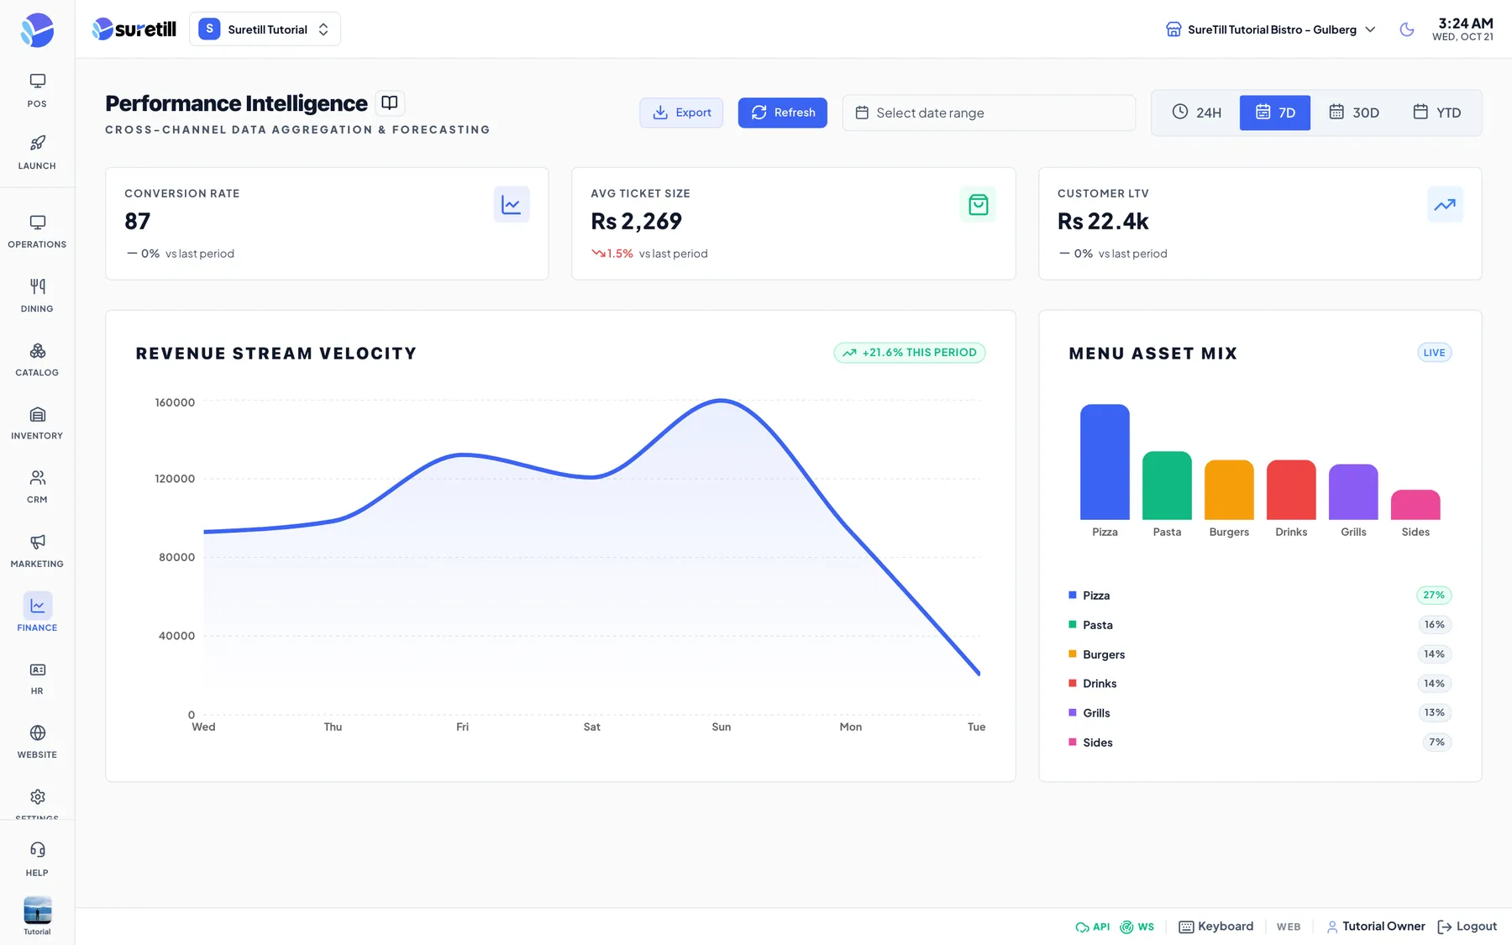Go to Operations in sidebar
1512x945 pixels.
click(37, 232)
